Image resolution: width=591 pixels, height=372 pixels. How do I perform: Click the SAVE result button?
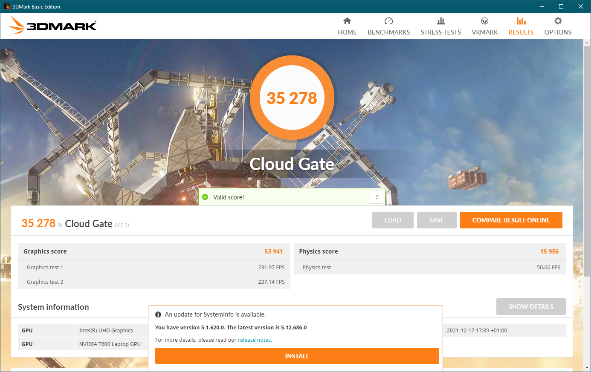(437, 220)
